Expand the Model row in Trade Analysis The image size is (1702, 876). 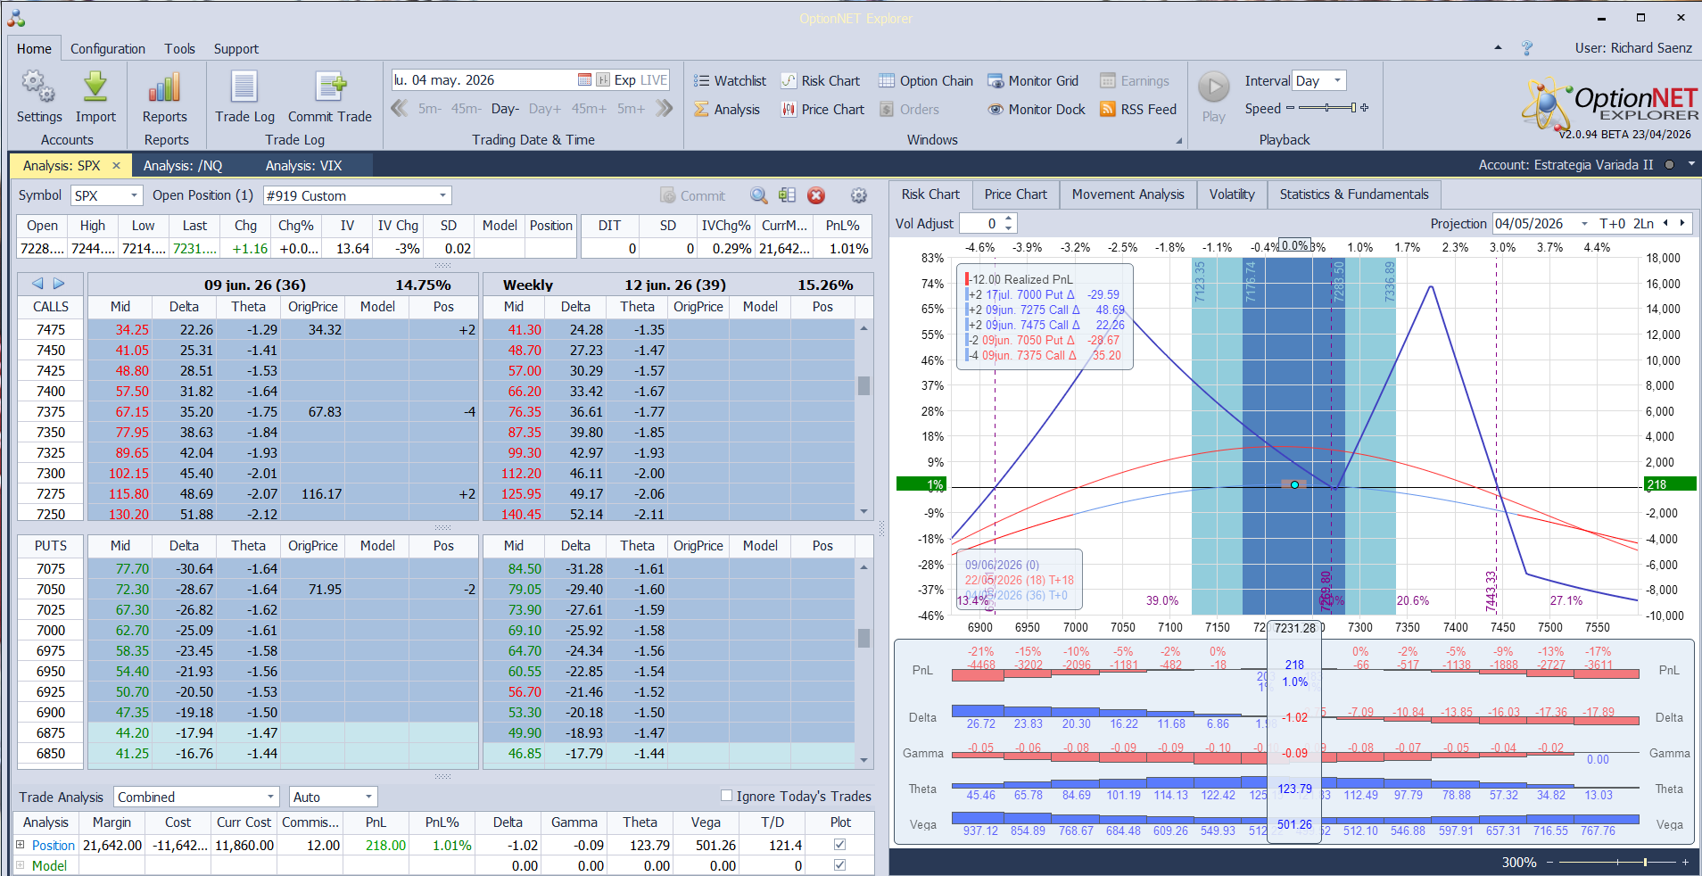[x=21, y=864]
